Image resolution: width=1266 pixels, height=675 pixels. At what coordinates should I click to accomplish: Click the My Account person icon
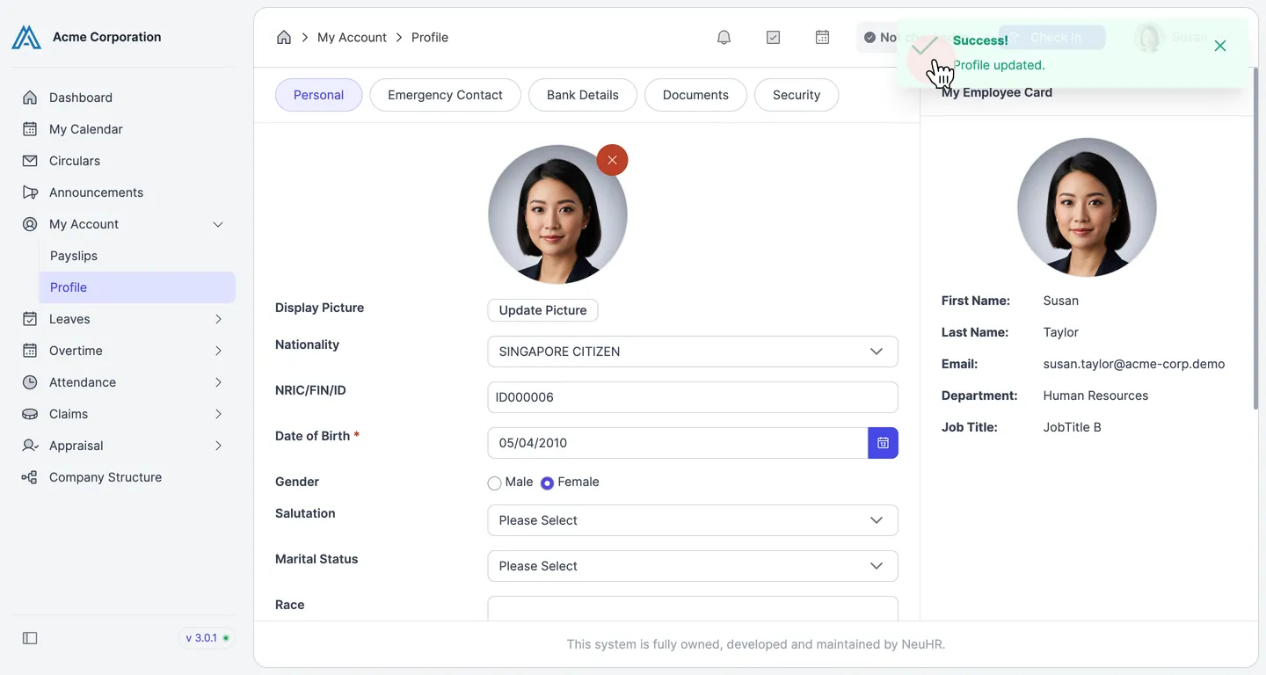tap(30, 224)
